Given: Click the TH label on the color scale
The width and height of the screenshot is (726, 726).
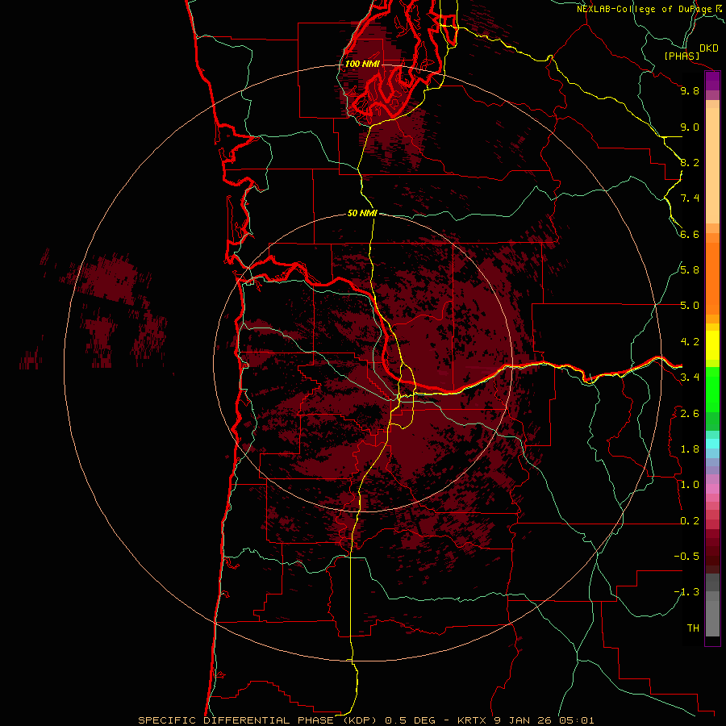Looking at the screenshot, I should 693,628.
